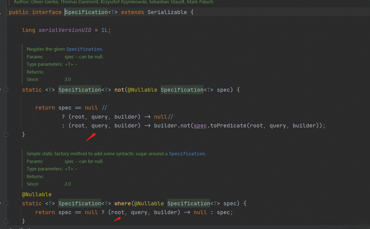This screenshot has height=229, width=370.
Task: Click fold end marker closing the where method
Action: tap(6, 221)
